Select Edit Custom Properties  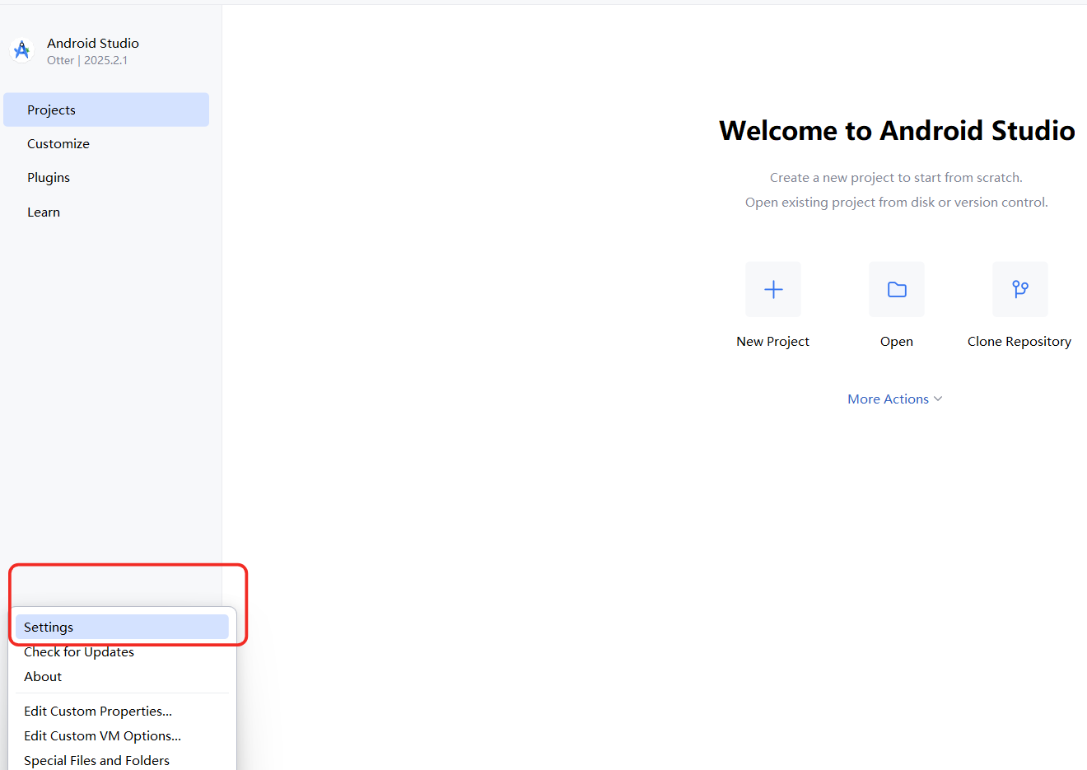97,711
